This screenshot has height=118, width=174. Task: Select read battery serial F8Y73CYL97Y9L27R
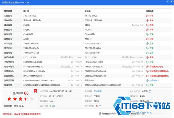click(94, 67)
